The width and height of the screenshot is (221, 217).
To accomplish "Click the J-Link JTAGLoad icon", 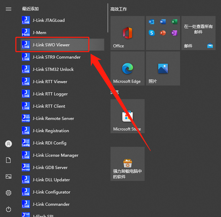I will tap(26, 20).
